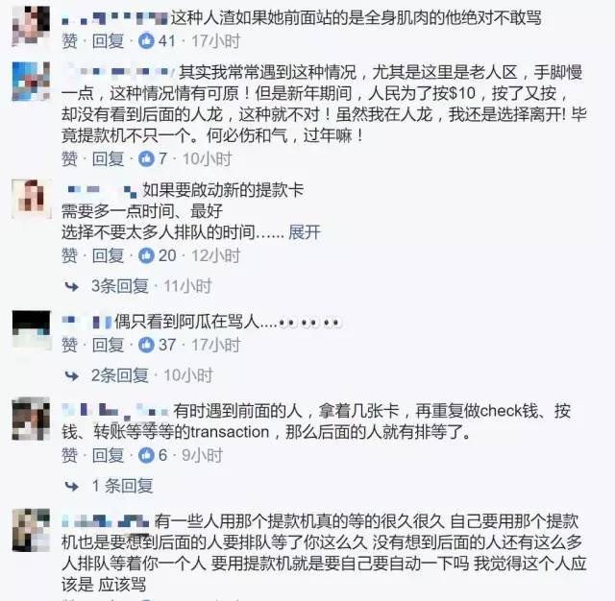Image resolution: width=615 pixels, height=601 pixels.
Task: Click the like icon showing 41
Action: (x=146, y=40)
